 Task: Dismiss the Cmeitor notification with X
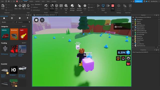114,24
